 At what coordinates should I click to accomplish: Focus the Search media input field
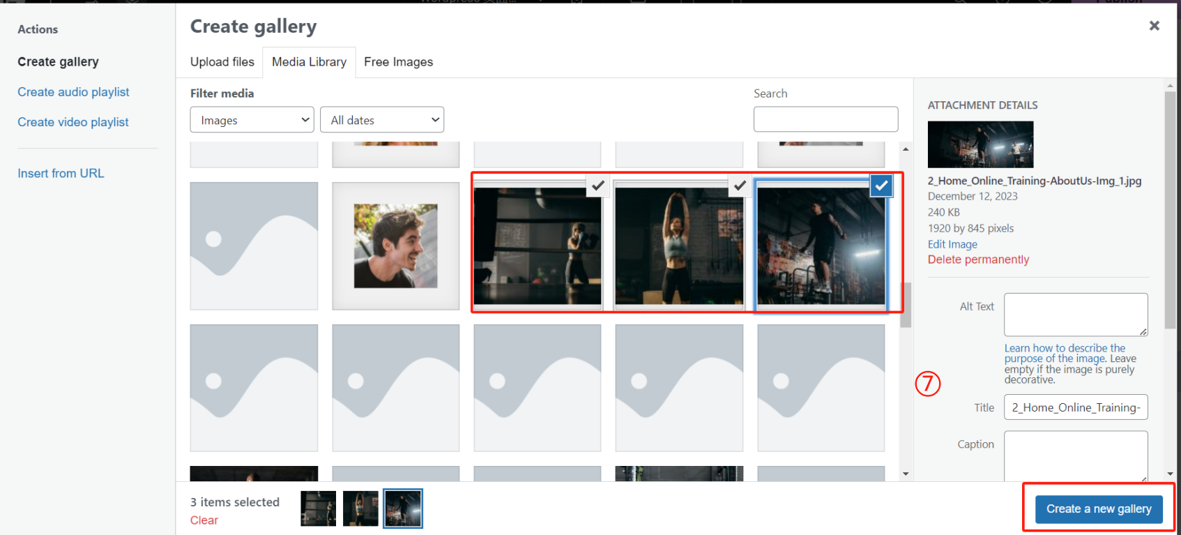click(x=825, y=119)
